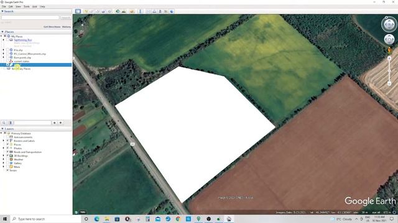
Task: Click the magnifier icon below Places panel
Action: 4,123
